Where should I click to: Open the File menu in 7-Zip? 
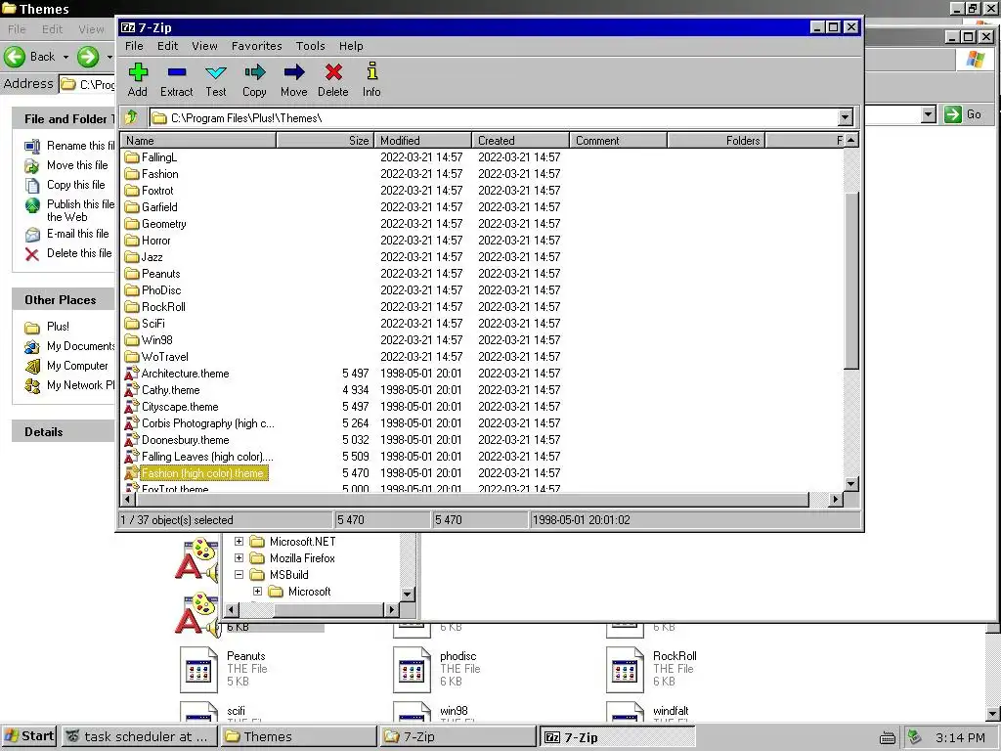(x=134, y=46)
